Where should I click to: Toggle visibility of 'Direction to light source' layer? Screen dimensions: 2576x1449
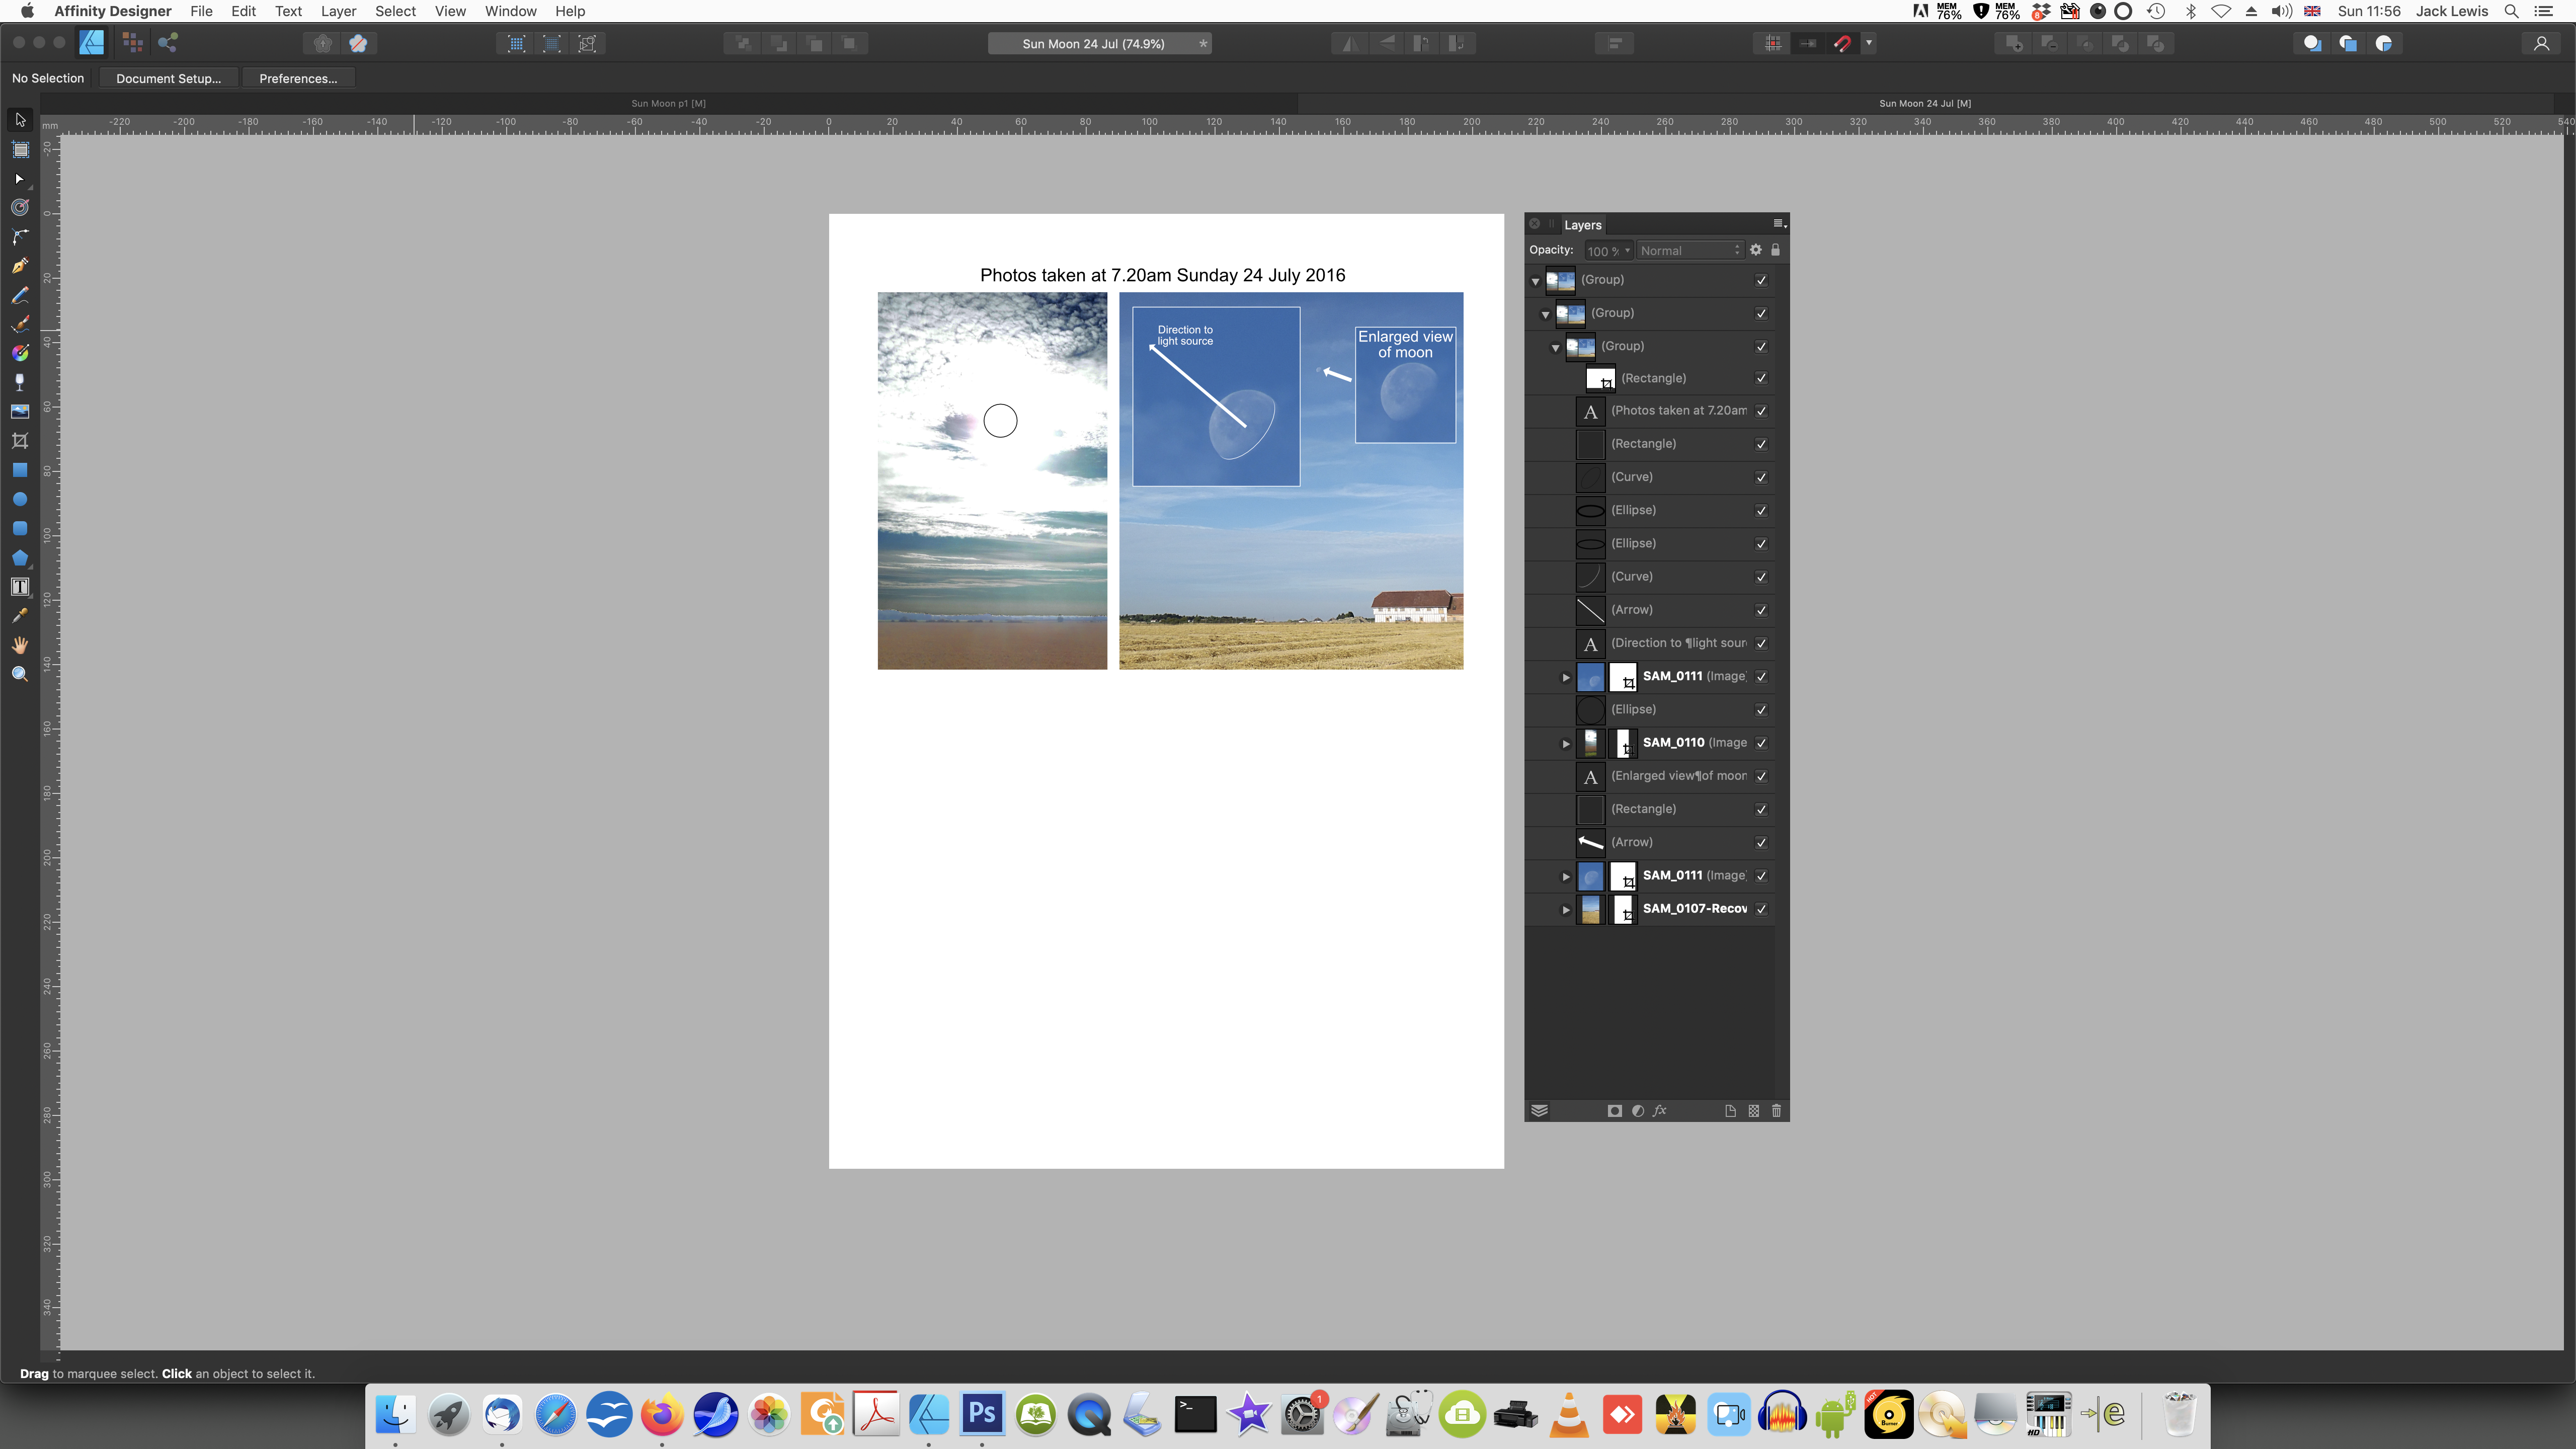[1761, 644]
